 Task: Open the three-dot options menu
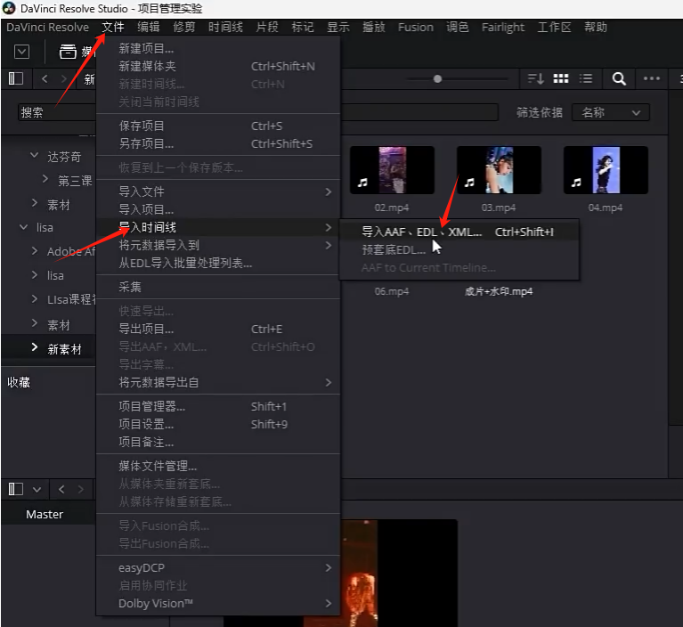click(x=652, y=79)
